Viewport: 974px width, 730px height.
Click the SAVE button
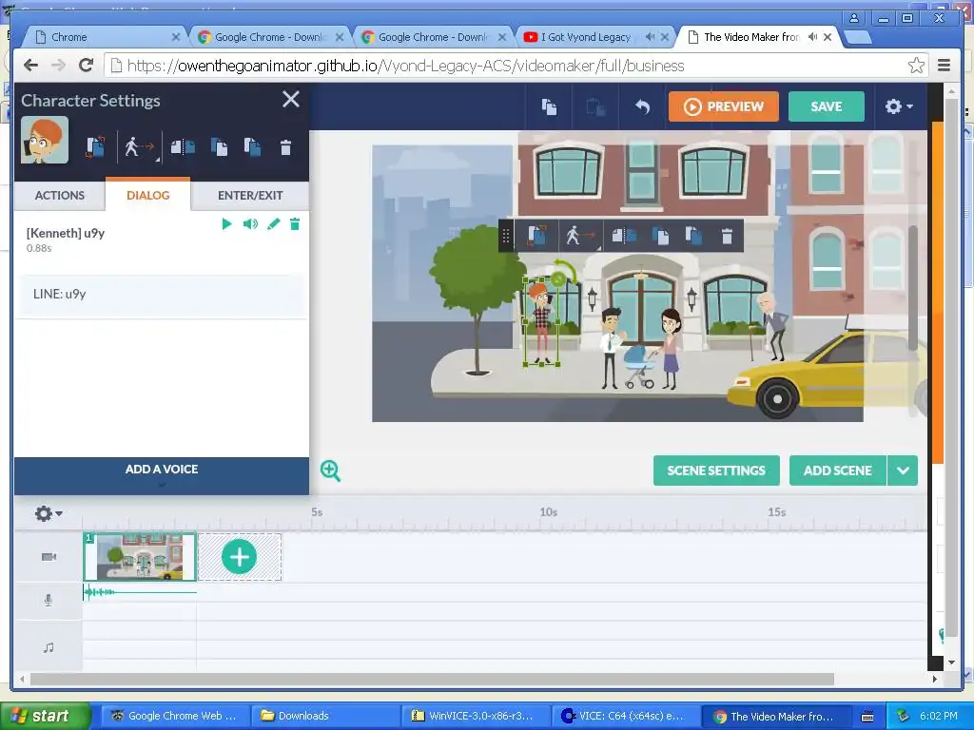tap(827, 106)
